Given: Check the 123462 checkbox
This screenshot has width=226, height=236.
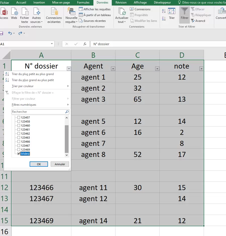Looking at the screenshot, I should click(x=19, y=133).
